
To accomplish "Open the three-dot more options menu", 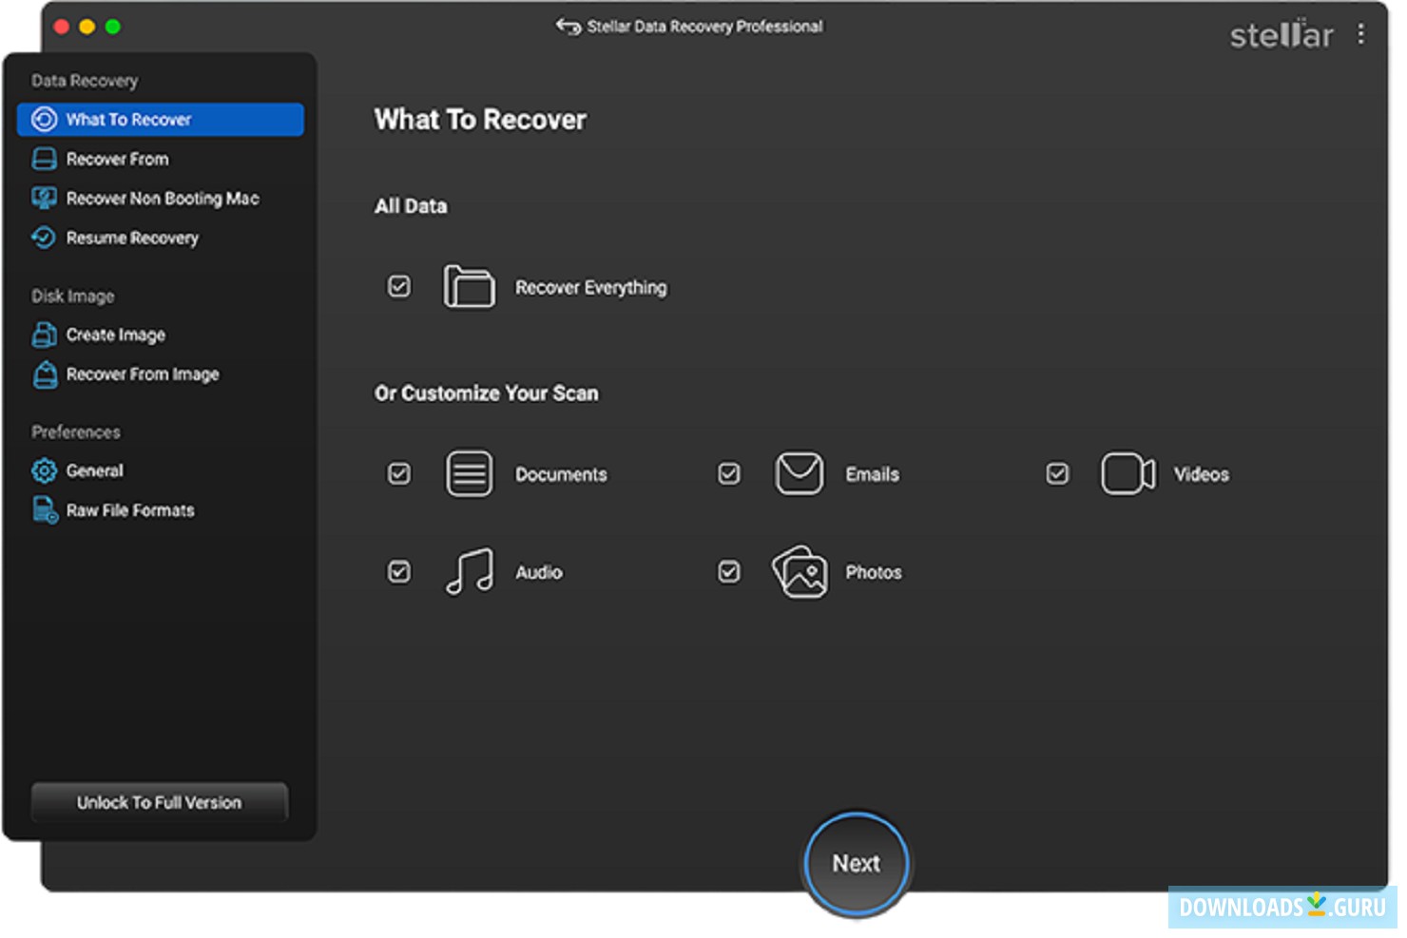I will [x=1360, y=34].
